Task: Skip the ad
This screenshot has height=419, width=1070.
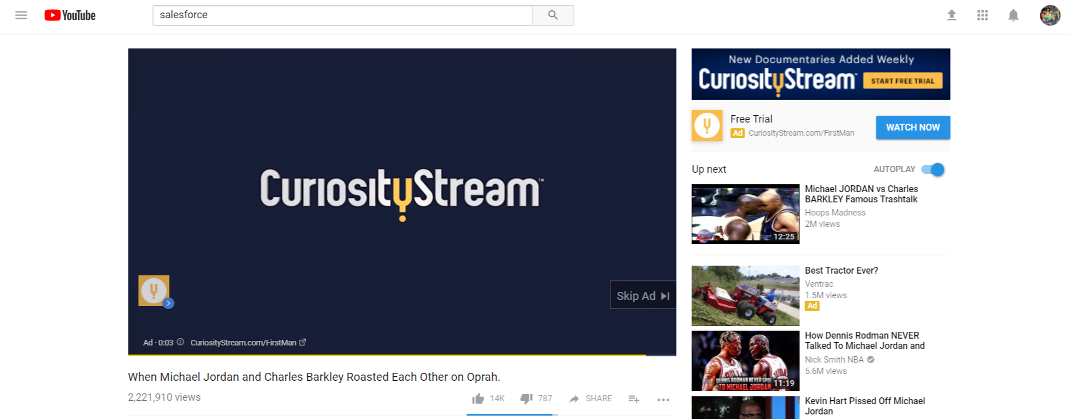Action: tap(643, 295)
